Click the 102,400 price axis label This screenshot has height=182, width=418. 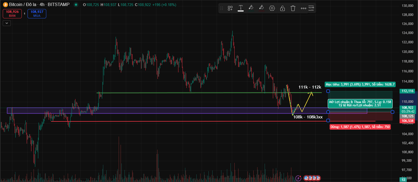tap(408, 143)
